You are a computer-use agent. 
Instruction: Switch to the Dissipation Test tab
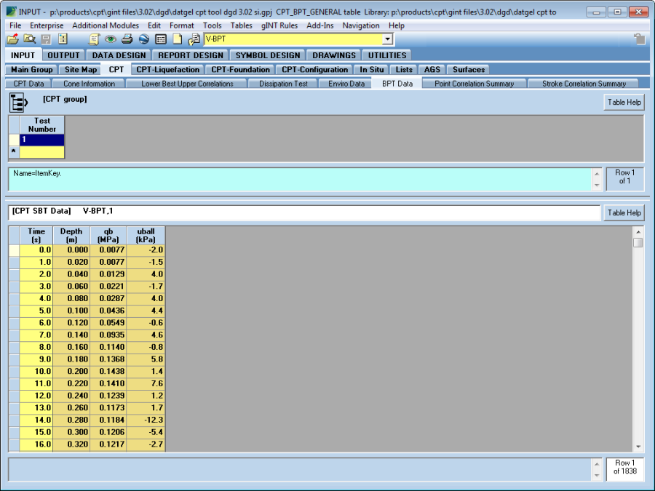coord(283,84)
